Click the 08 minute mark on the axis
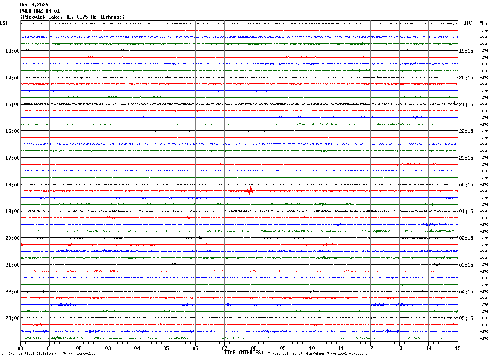 coord(254,348)
